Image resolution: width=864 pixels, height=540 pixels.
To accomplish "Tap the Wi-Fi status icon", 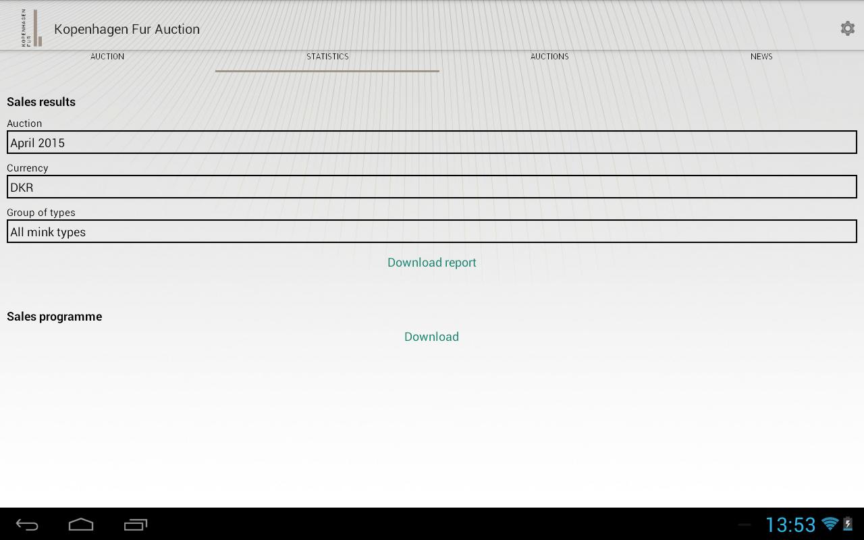I will coord(830,524).
